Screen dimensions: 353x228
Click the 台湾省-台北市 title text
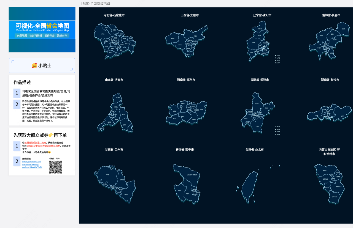(x=255, y=150)
